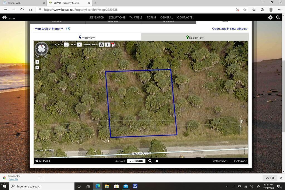Open site settings gear icon

tap(270, 17)
